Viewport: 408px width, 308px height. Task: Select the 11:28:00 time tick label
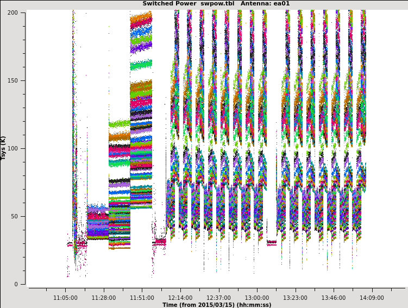(x=104, y=298)
